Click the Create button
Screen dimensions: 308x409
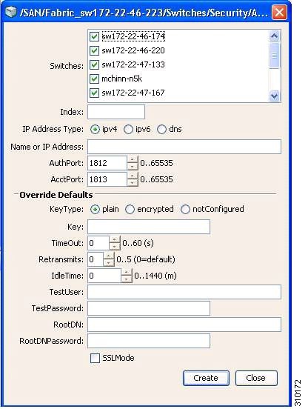coord(206,378)
